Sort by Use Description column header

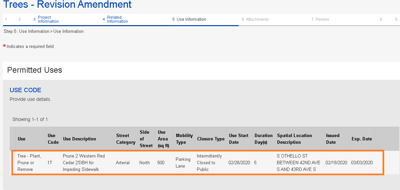pos(80,139)
